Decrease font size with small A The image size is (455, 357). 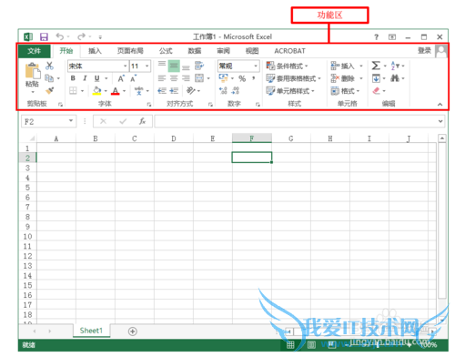(134, 78)
